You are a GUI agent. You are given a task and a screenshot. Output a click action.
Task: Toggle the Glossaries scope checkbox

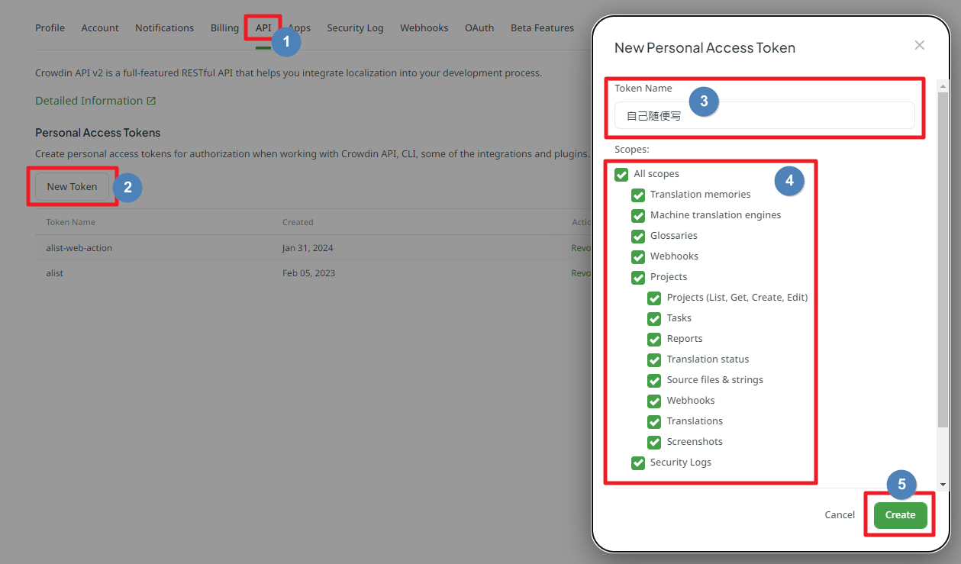(x=638, y=237)
